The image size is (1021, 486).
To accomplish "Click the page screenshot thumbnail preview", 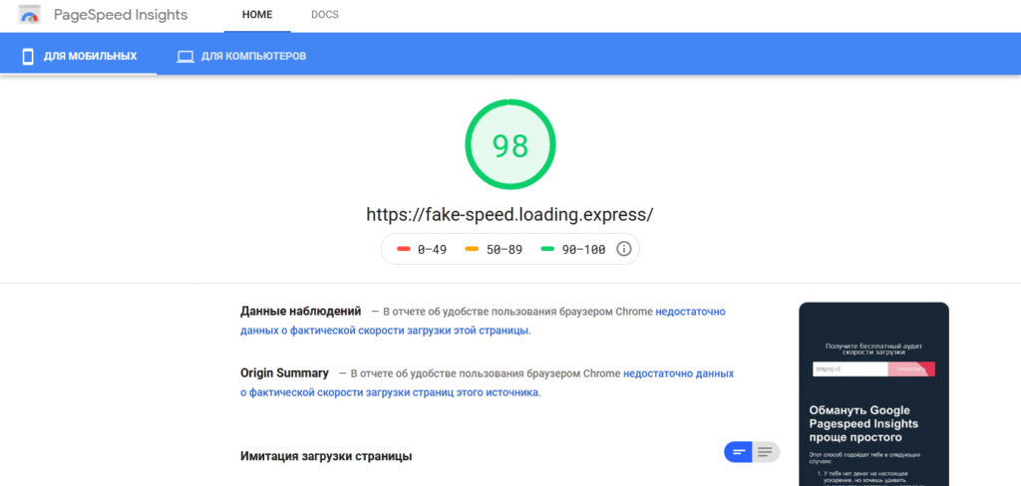I will coord(873,393).
